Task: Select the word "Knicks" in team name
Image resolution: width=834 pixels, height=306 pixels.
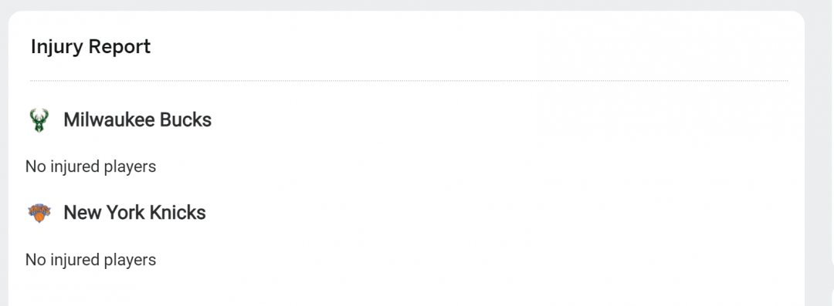Action: 178,213
